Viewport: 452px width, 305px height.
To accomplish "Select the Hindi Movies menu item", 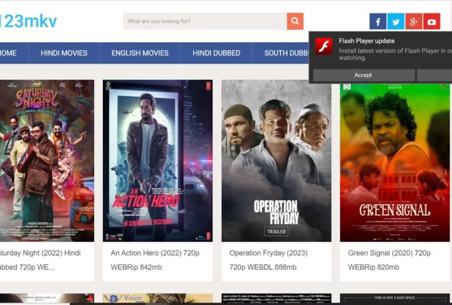I will pos(64,53).
